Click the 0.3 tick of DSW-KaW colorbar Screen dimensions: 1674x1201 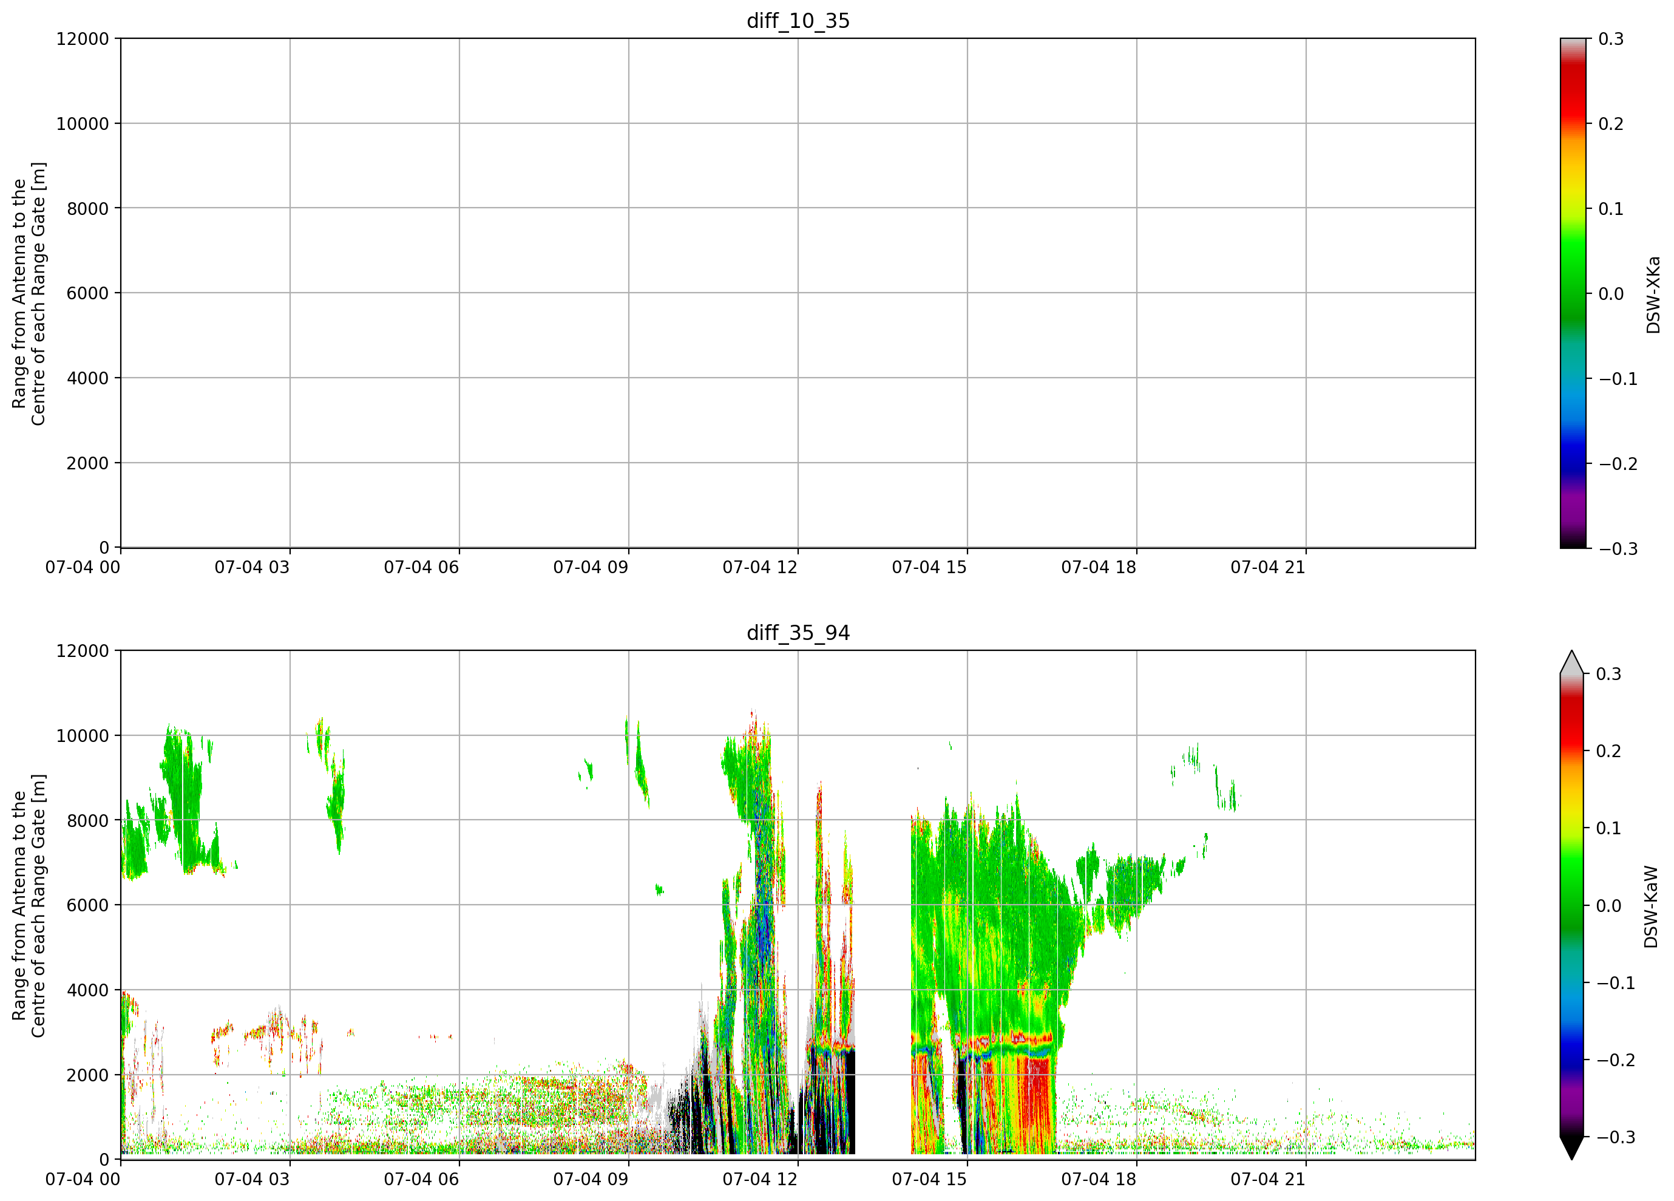[x=1609, y=673]
